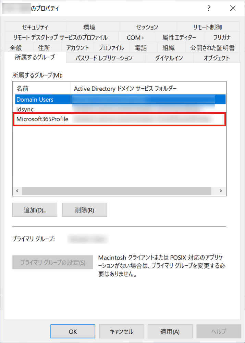Open the 属性エディター tab
Viewport: 245px width, 343px height.
point(179,37)
